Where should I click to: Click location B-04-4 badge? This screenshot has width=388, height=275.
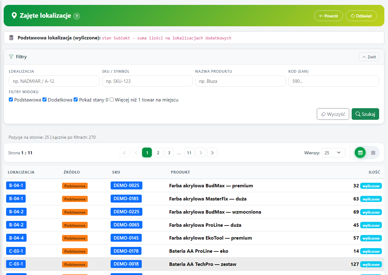pyautogui.click(x=16, y=238)
